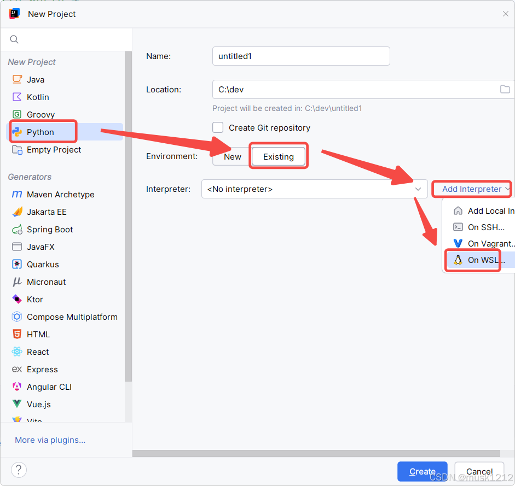Click the Angular CLI logo icon
Screen dimensions: 515x486
point(17,387)
